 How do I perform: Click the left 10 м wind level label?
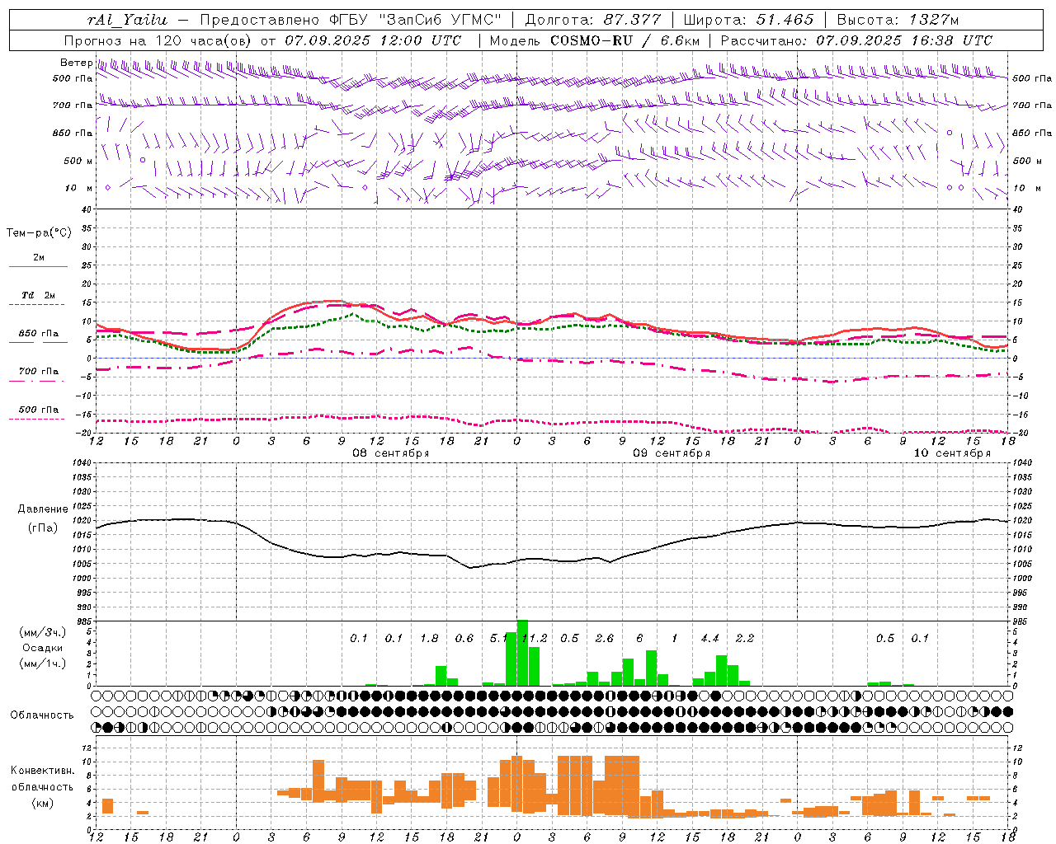coord(78,188)
